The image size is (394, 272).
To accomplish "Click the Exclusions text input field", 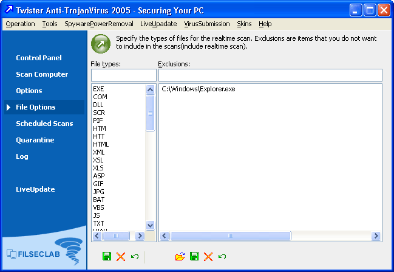I will coord(270,75).
